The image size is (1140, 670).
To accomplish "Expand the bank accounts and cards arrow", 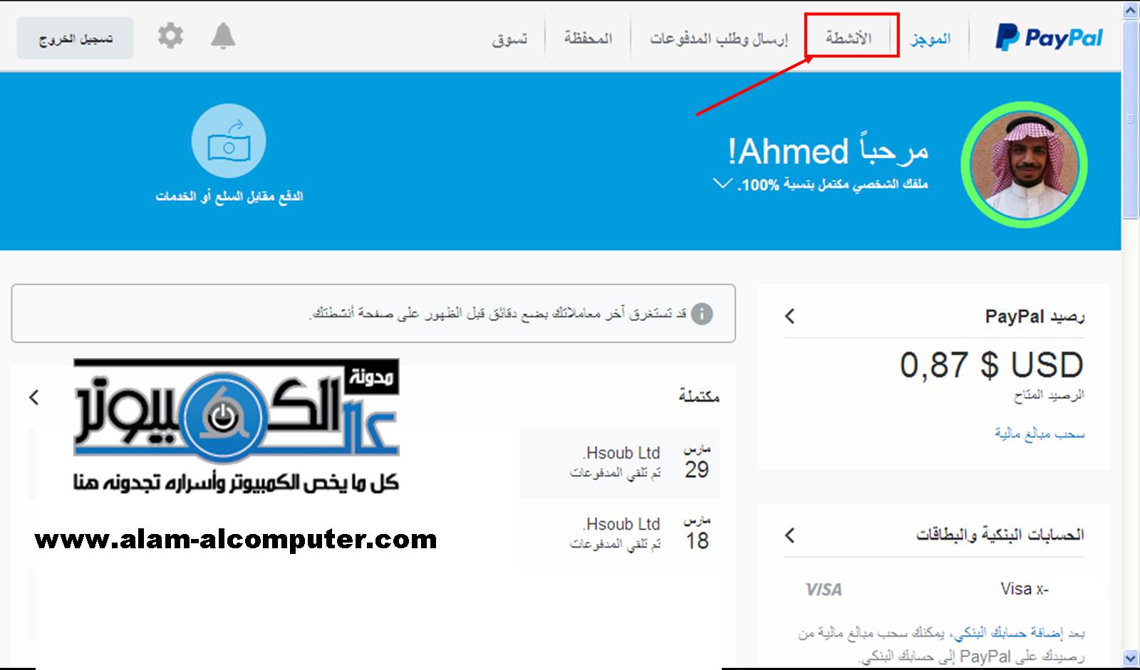I will 789,535.
